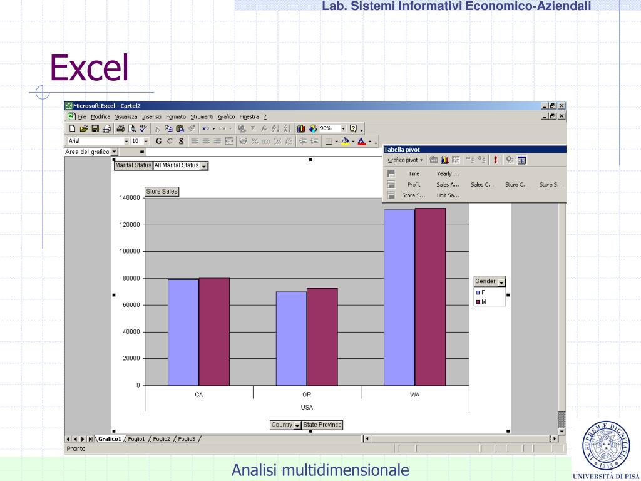
Task: Toggle underline with the S button
Action: click(181, 141)
